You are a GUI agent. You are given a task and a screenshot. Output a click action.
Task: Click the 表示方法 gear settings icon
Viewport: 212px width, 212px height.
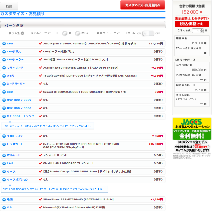pyautogui.click(x=23, y=33)
